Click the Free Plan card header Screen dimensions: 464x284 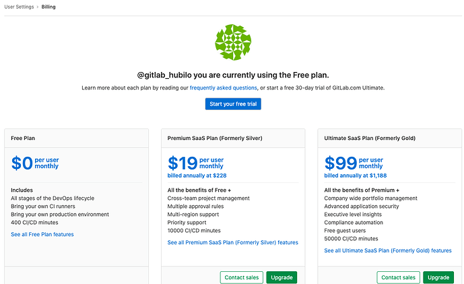pos(76,138)
